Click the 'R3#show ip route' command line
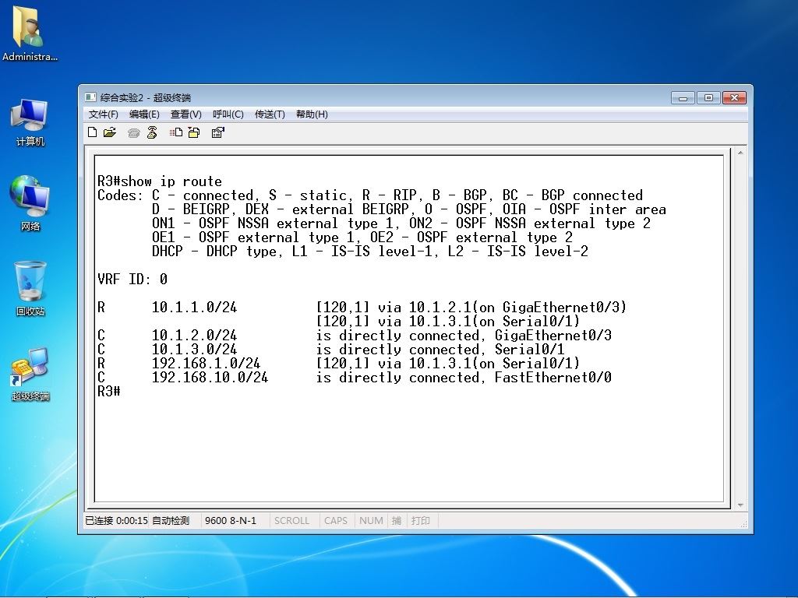The width and height of the screenshot is (798, 598). 160,181
